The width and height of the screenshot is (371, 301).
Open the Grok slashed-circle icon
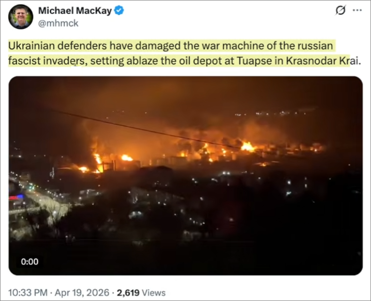click(341, 10)
